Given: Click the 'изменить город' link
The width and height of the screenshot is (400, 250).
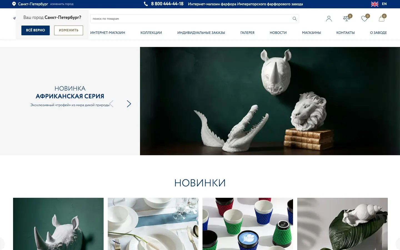Looking at the screenshot, I should pos(62,4).
